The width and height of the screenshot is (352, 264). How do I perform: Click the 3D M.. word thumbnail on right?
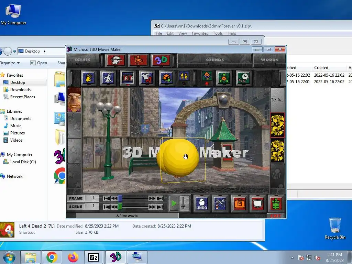coord(277,100)
